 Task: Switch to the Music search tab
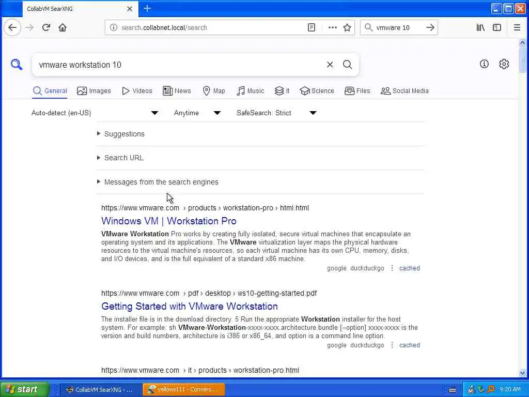tap(251, 91)
